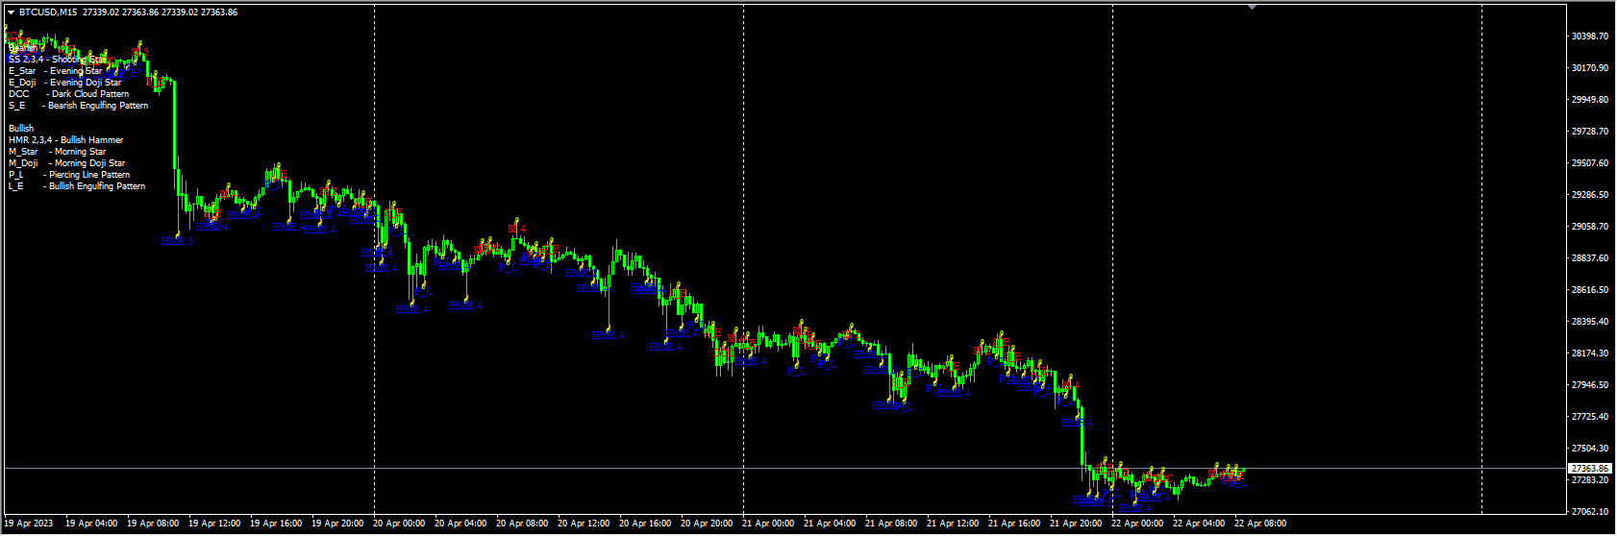Click the 28616.50 price scale label

(x=1589, y=290)
